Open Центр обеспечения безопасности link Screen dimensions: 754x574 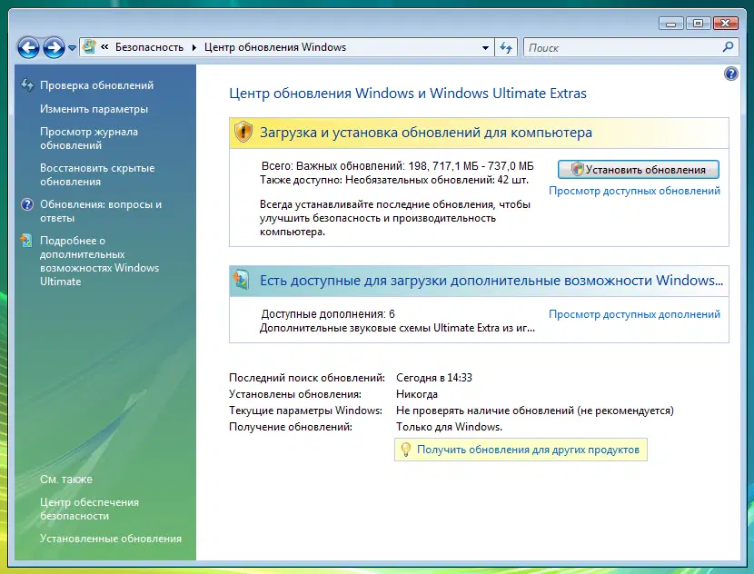tap(89, 509)
